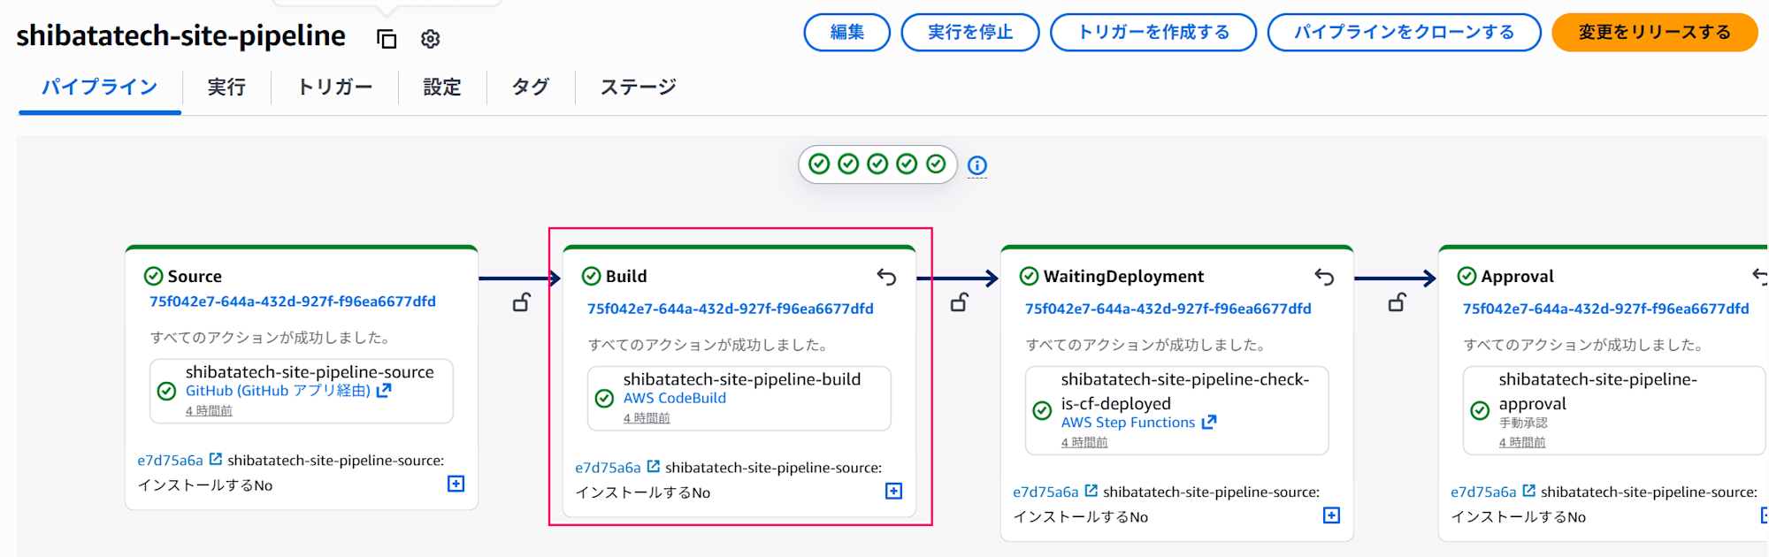This screenshot has width=1769, height=557.
Task: Switch to the ステージ tab
Action: [x=638, y=87]
